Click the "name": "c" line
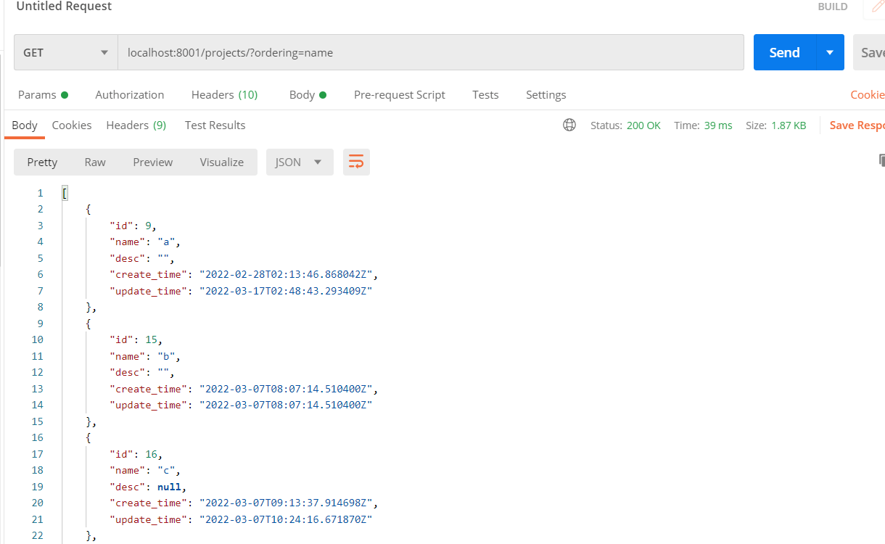Viewport: 885px width, 544px height. [x=145, y=470]
